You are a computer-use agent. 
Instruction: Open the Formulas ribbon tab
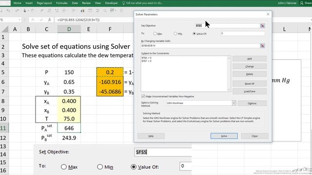click(62, 3)
